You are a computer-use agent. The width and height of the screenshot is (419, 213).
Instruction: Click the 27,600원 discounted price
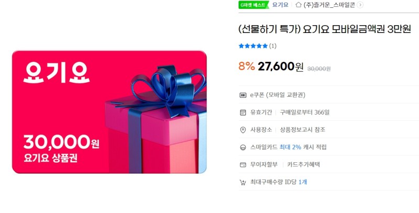[281, 66]
